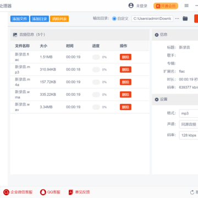
Task: Open the output folder icon
Action: [x=185, y=19]
